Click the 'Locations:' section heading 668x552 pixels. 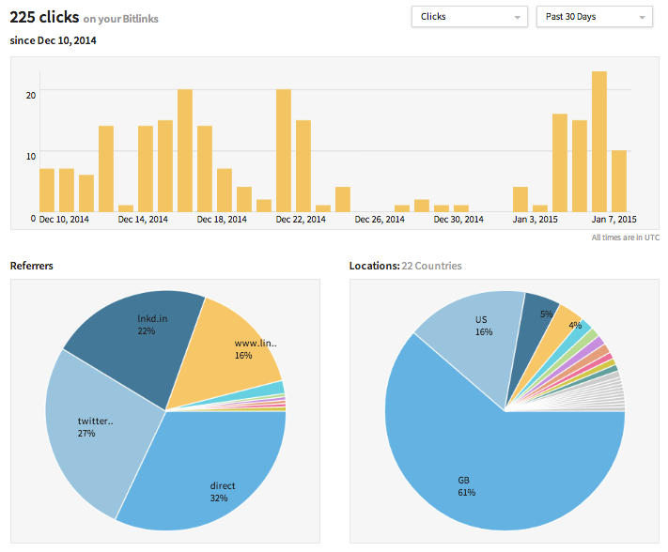pos(375,266)
